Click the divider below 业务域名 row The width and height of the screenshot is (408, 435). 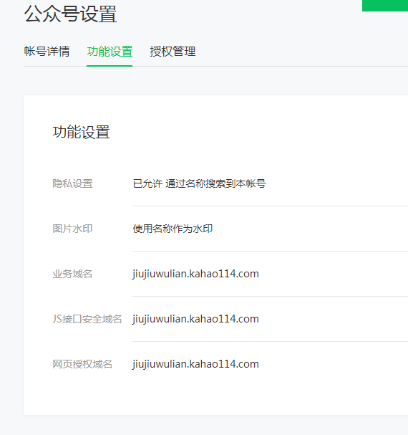click(x=271, y=296)
